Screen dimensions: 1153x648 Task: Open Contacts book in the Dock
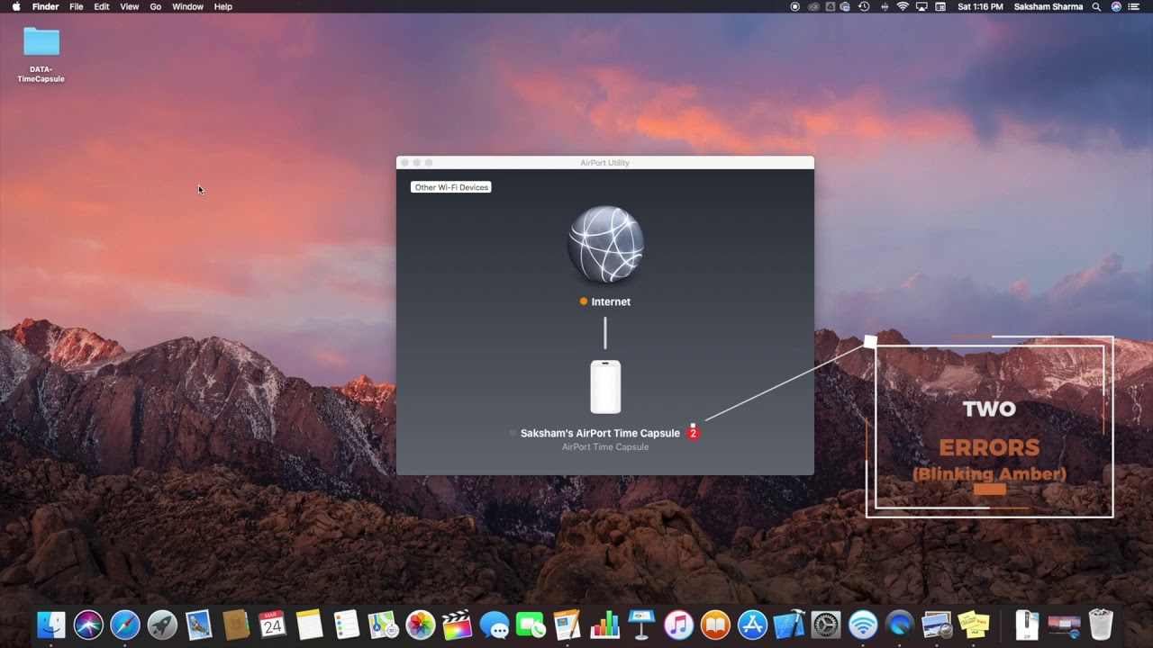coord(236,625)
